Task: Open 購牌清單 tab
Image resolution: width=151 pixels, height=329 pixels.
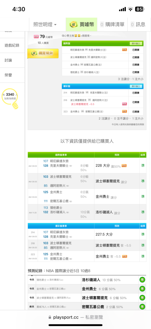Action: [112, 25]
